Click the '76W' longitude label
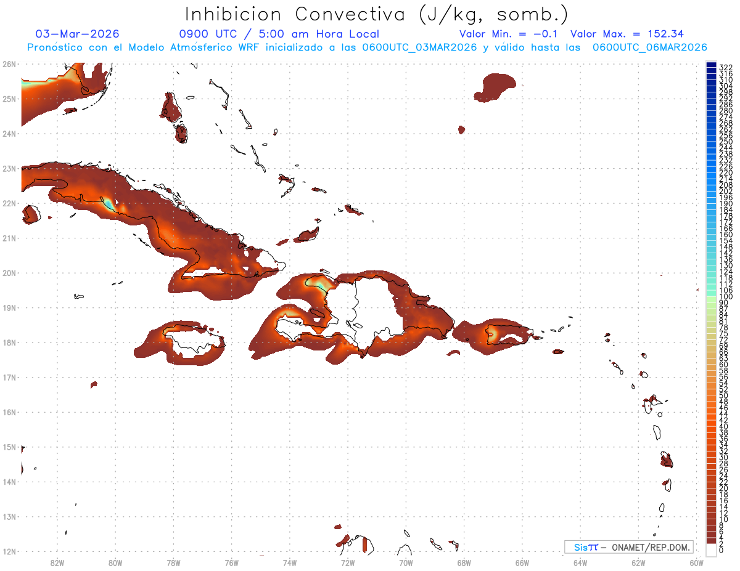This screenshot has height=571, width=740. click(x=231, y=562)
